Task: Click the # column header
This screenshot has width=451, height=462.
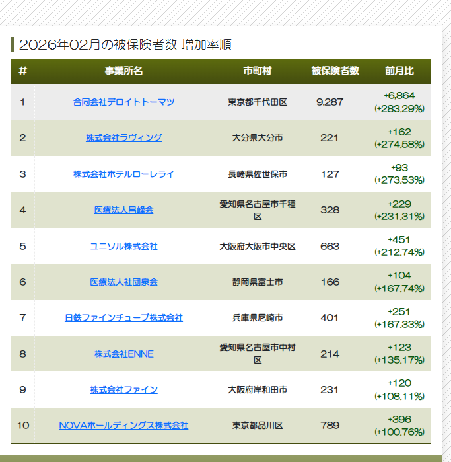Action: [x=22, y=71]
